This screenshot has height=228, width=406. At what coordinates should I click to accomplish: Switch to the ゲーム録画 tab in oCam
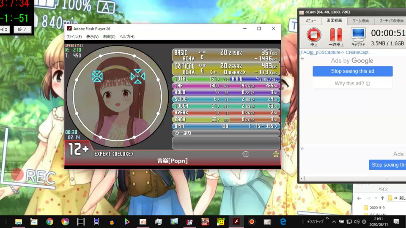(360, 21)
